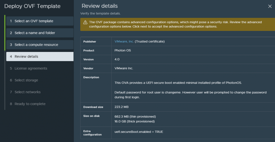Click the Size on disk row label

[92, 116]
